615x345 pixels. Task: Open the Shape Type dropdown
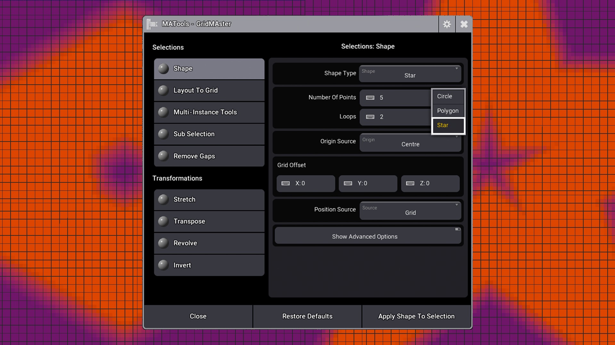point(410,74)
